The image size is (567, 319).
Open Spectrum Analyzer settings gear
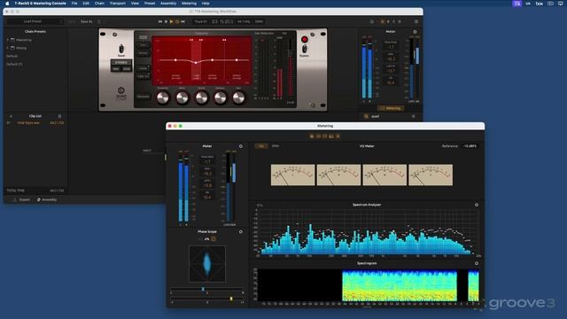[477, 205]
